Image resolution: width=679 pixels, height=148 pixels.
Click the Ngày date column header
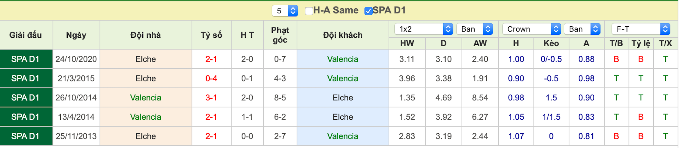click(76, 35)
